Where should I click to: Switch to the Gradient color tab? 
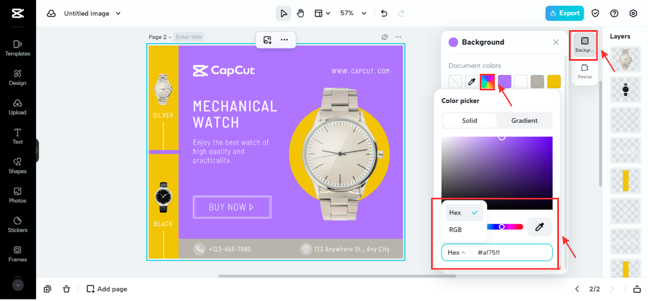coord(524,120)
